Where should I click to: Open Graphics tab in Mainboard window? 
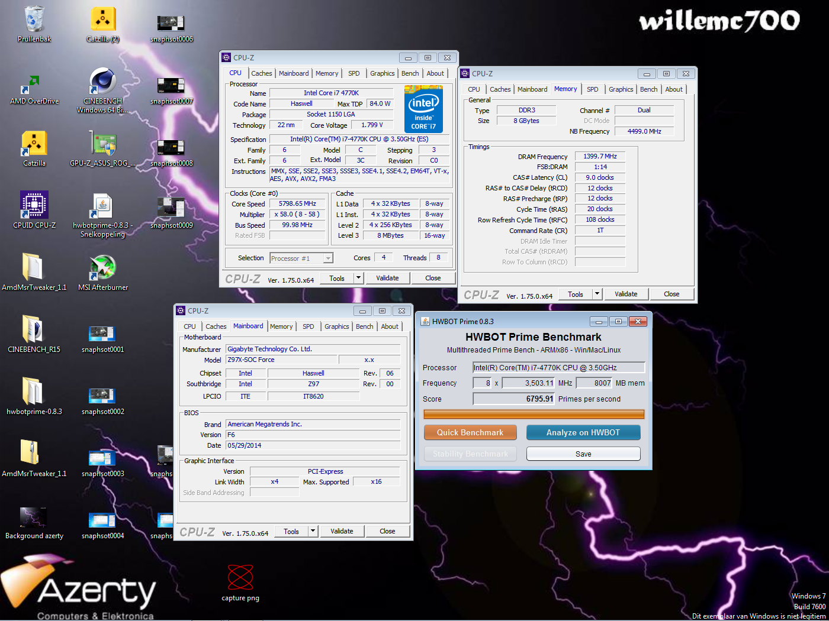click(x=337, y=326)
